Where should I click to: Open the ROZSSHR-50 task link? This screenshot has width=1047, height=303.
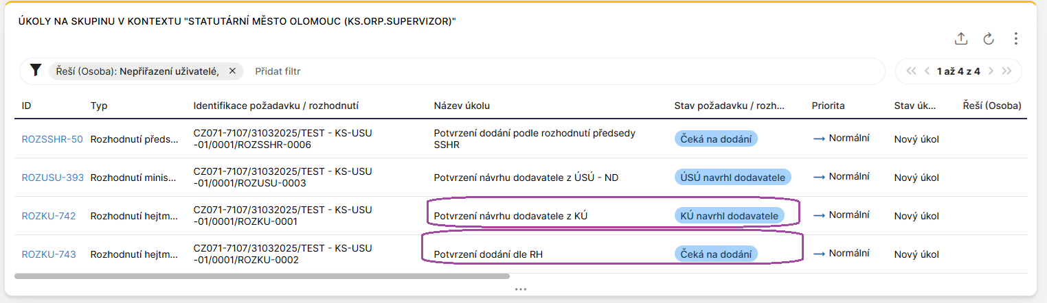pyautogui.click(x=52, y=139)
